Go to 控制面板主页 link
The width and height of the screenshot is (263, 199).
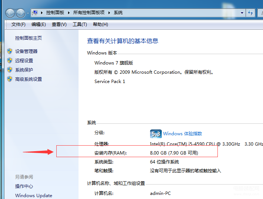29,38
